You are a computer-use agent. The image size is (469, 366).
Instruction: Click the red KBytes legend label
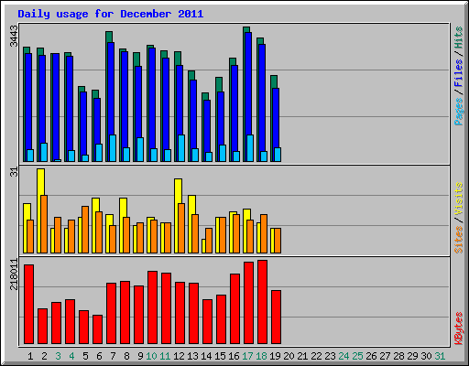[x=458, y=328]
